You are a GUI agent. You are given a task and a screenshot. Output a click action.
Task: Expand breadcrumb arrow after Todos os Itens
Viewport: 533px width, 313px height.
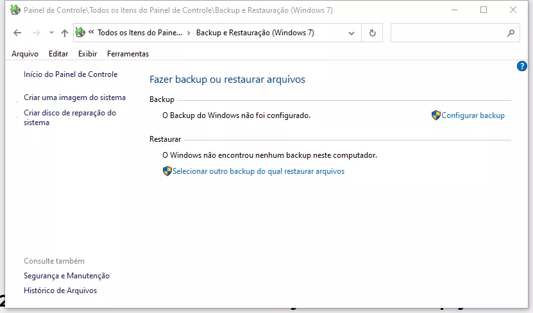click(x=189, y=33)
